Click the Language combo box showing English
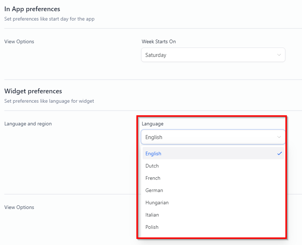This screenshot has width=302, height=245. coord(213,137)
